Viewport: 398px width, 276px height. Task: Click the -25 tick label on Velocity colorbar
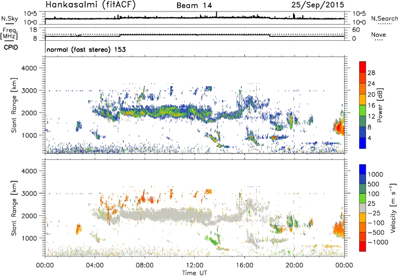click(x=375, y=213)
